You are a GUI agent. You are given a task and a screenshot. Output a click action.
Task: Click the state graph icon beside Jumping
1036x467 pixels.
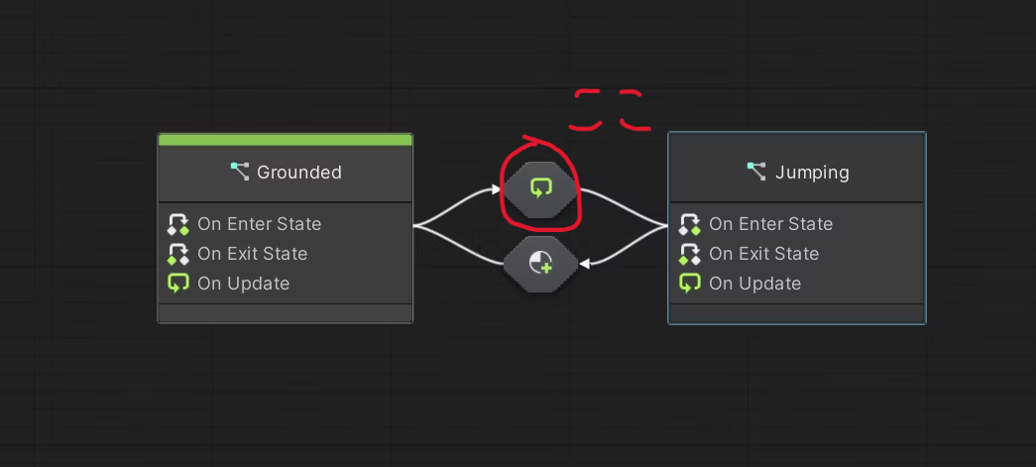[757, 172]
